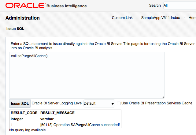Open the Search scope dropdown showing All
The height and width of the screenshot is (135, 196).
click(x=179, y=6)
